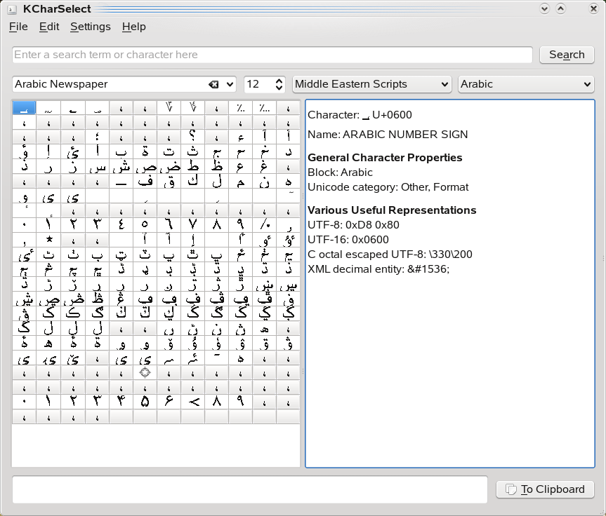The height and width of the screenshot is (516, 606).
Task: Click the "UTF-16: 0x0600" line
Action: coord(348,240)
